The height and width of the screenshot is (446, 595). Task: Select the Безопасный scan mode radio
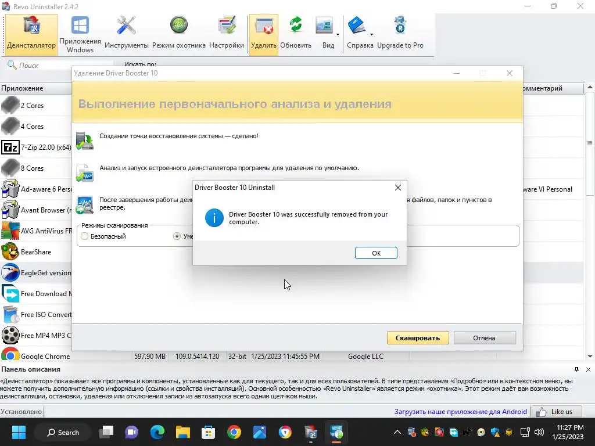click(85, 236)
